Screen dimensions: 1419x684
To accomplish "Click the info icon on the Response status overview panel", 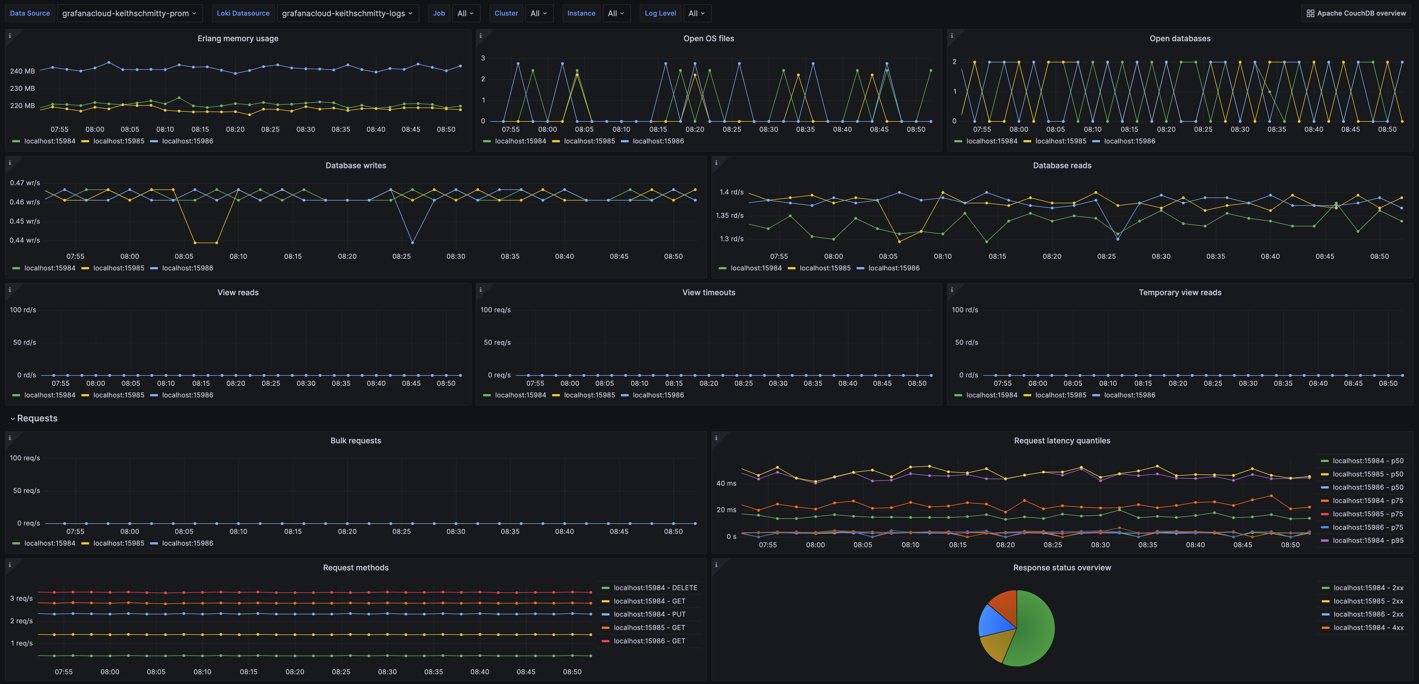I will (x=716, y=565).
